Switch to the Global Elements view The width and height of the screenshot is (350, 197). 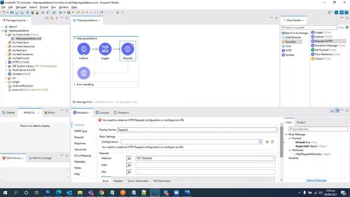[104, 102]
